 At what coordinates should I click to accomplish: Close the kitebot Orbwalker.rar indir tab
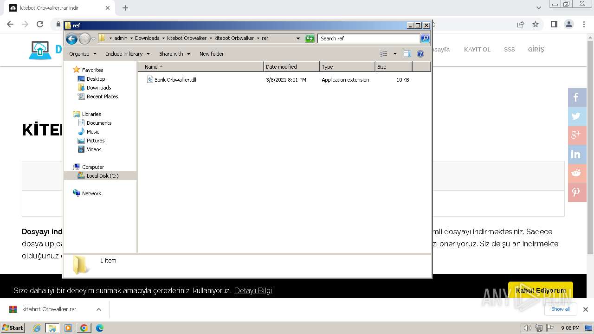pos(108,8)
